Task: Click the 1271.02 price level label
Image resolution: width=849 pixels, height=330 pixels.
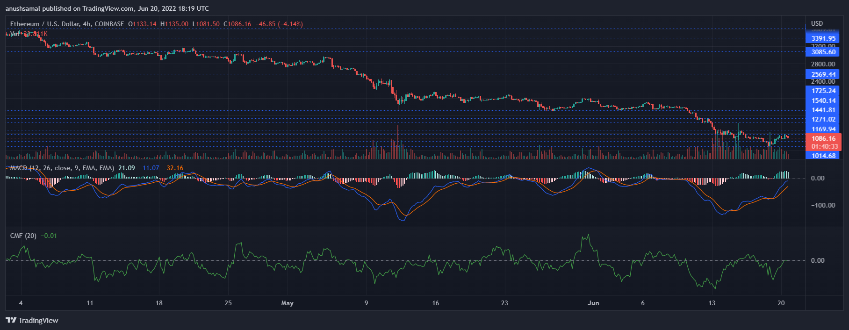Action: pos(823,119)
